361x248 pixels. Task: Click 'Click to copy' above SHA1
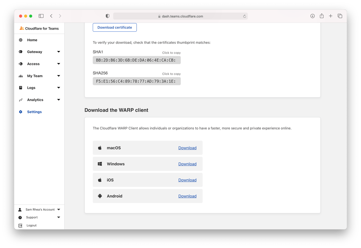tap(171, 53)
